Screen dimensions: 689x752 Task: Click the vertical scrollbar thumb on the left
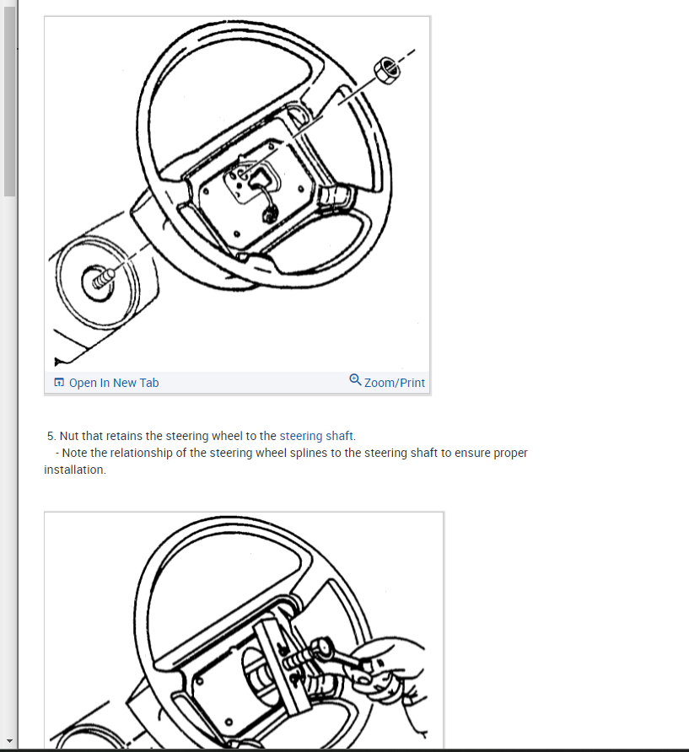click(9, 100)
